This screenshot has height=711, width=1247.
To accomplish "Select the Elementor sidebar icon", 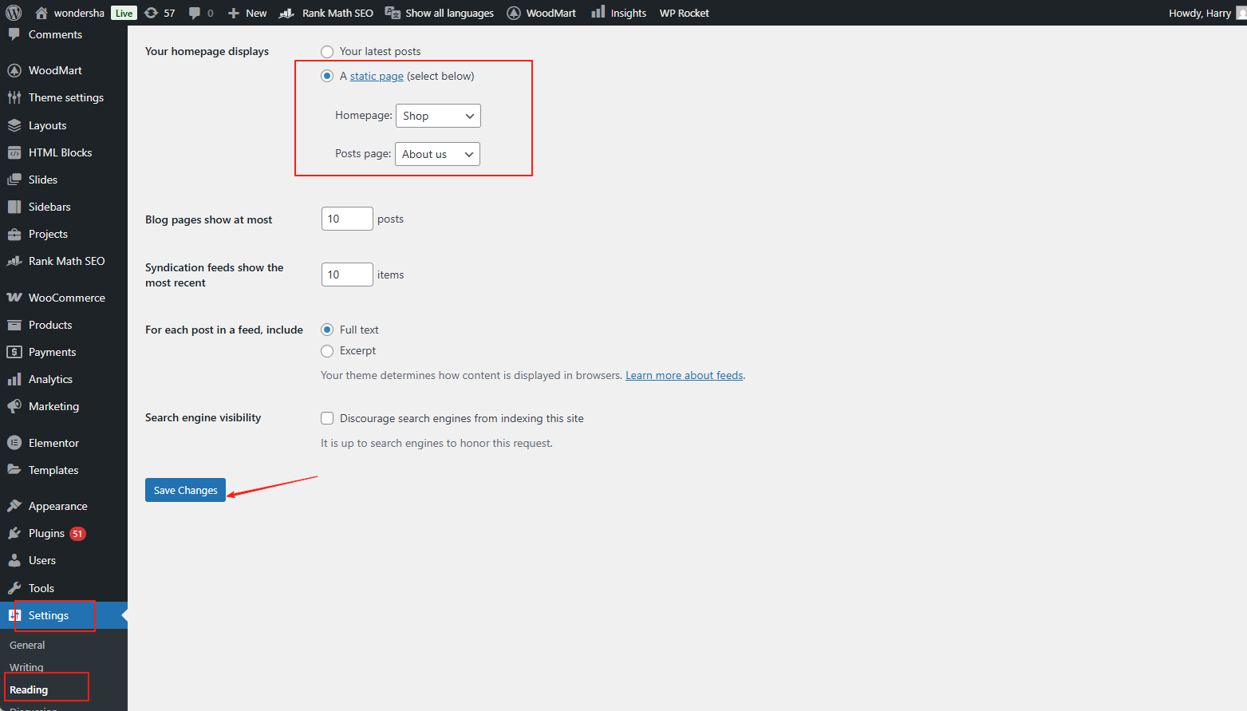I will [x=16, y=442].
